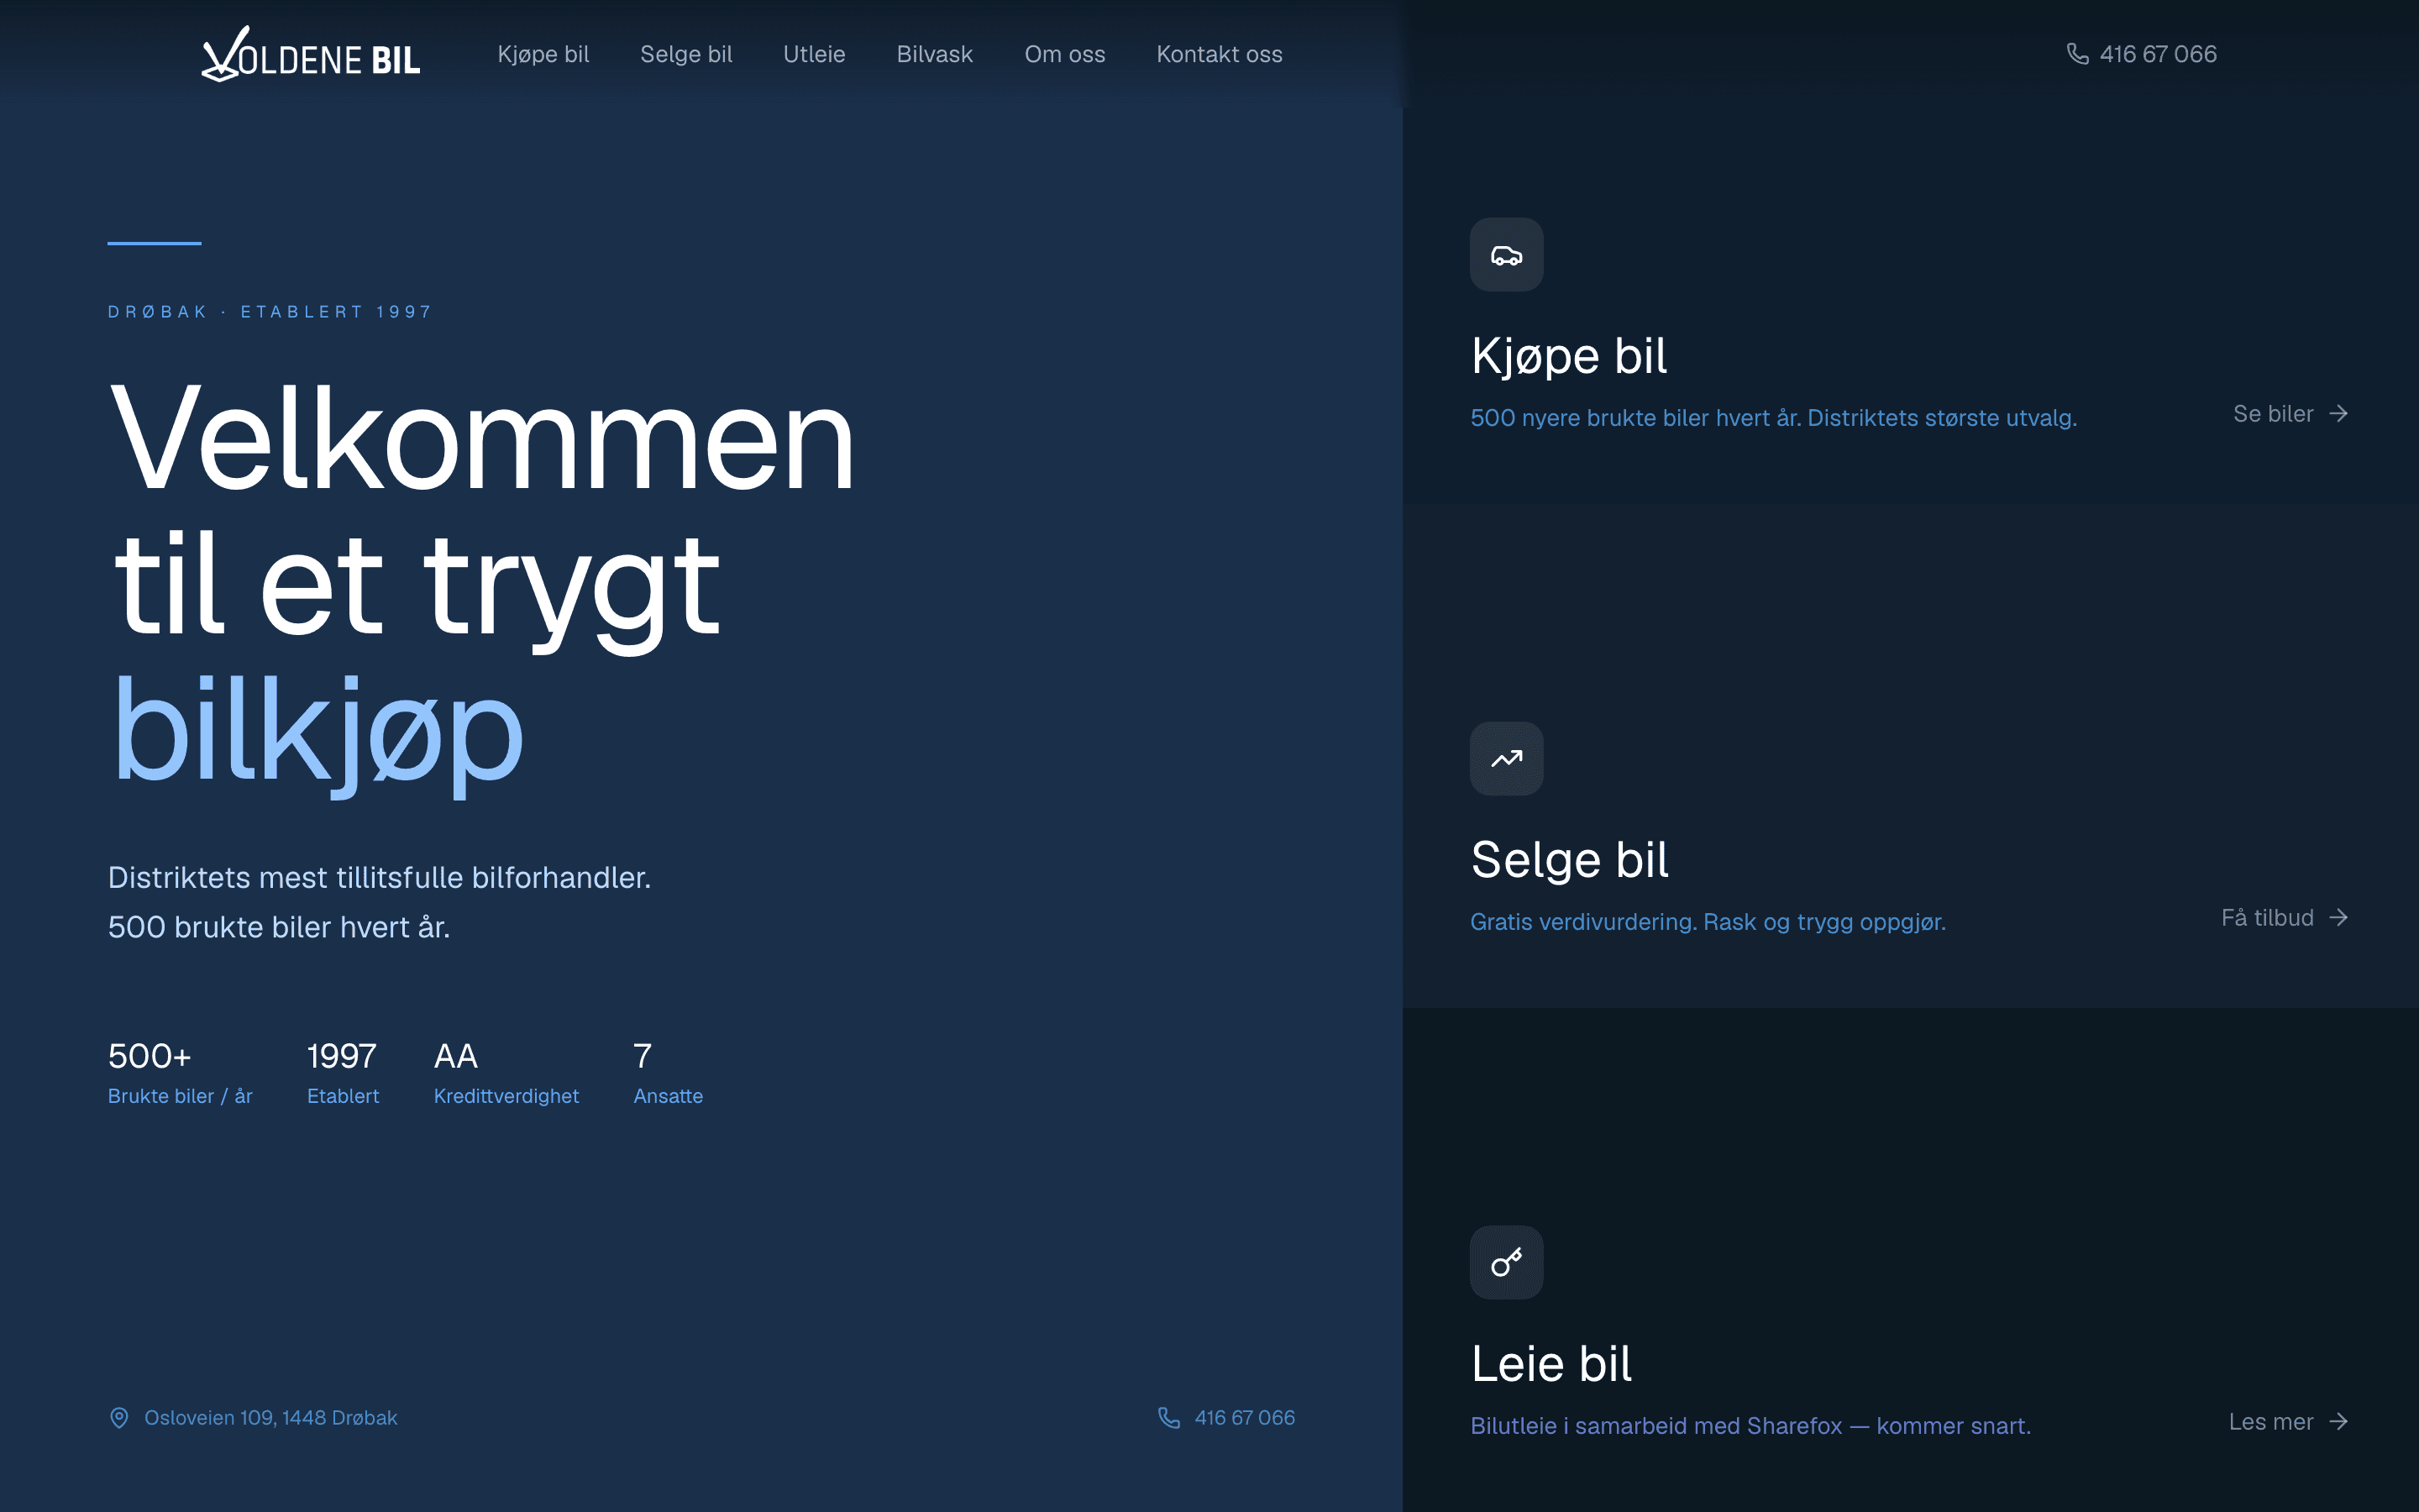Click the map pin icon by Osloveien address
This screenshot has width=2419, height=1512.
pos(119,1418)
